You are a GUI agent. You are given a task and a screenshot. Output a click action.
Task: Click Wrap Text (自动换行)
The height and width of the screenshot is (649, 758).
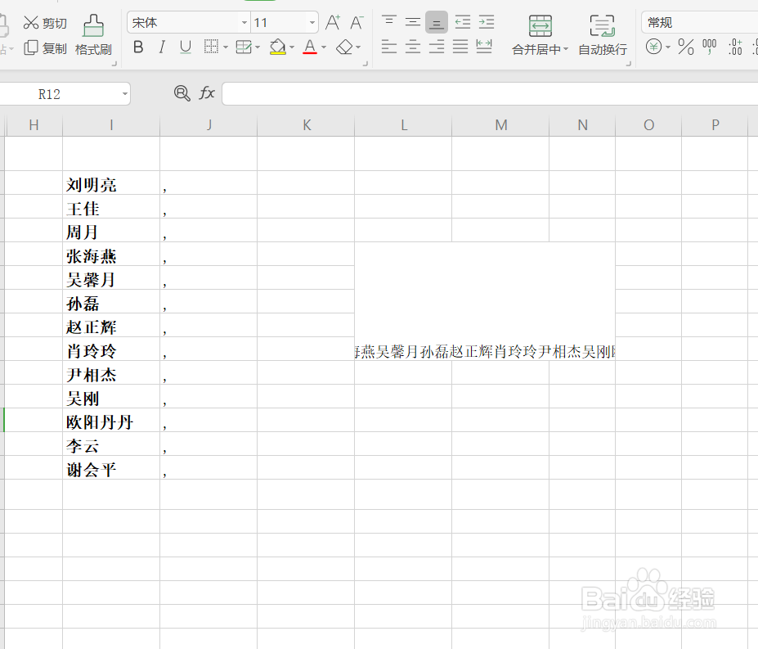coord(603,35)
